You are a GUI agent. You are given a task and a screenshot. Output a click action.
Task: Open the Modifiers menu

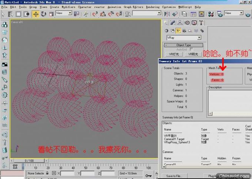[x=69, y=7]
